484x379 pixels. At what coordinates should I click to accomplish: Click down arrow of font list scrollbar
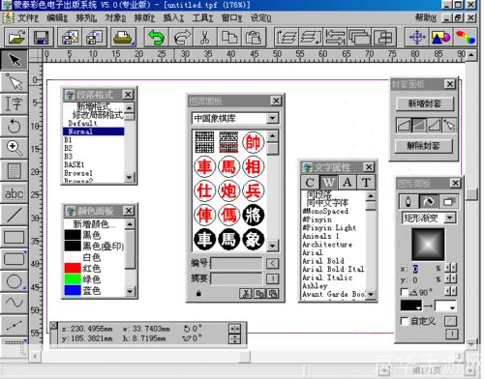[371, 294]
